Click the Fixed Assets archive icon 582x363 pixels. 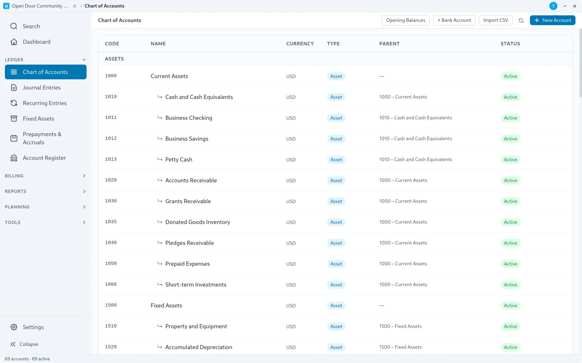14,119
